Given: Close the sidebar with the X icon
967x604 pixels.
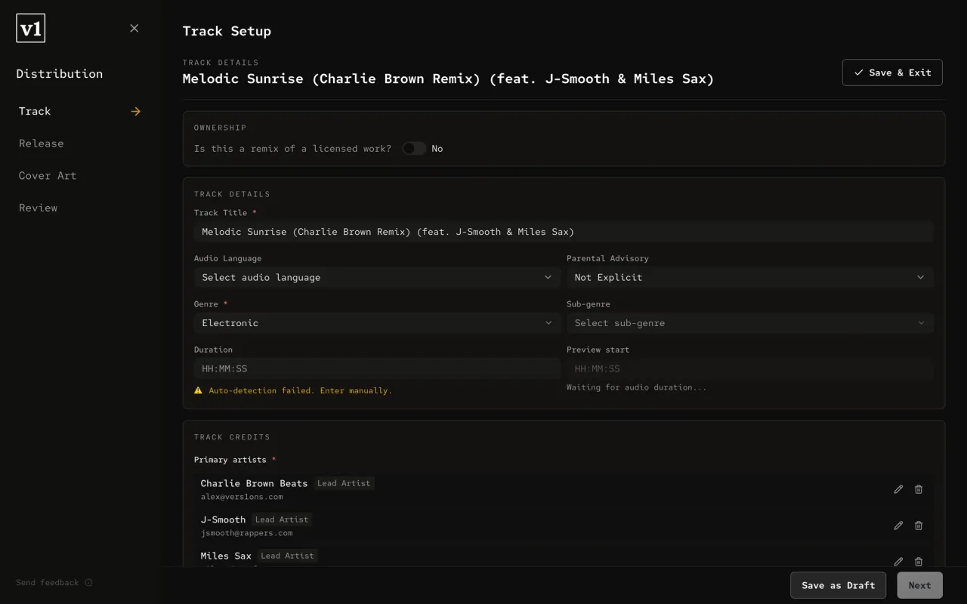Looking at the screenshot, I should pos(134,29).
